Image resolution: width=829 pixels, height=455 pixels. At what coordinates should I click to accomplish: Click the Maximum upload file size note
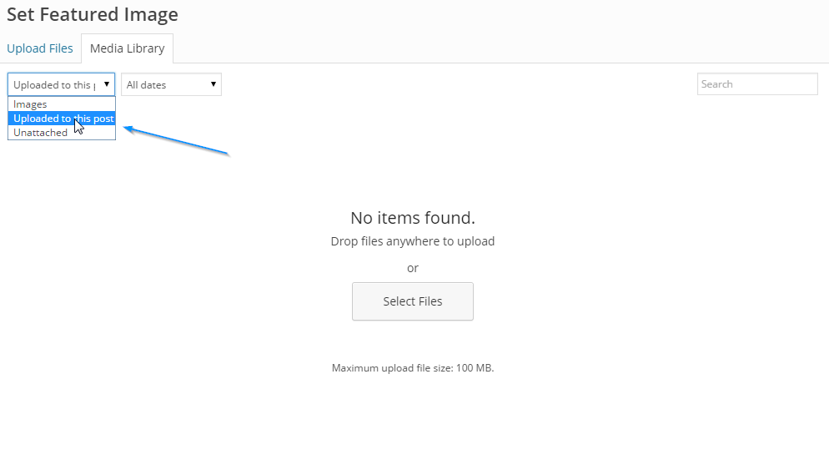tap(412, 367)
